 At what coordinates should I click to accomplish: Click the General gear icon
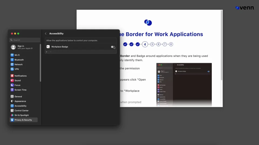coord(12,96)
